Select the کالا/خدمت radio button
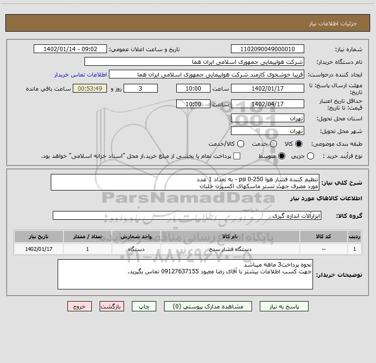The width and height of the screenshot is (376, 363). click(241, 144)
